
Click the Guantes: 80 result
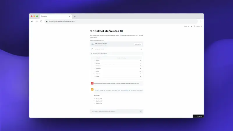99,103
